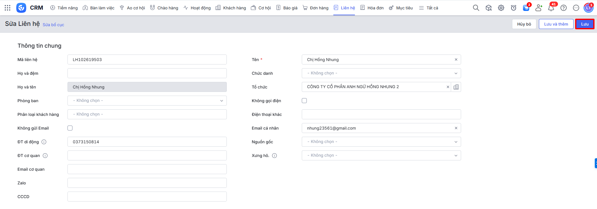Click the add user icon
This screenshot has width=597, height=209.
(539, 8)
